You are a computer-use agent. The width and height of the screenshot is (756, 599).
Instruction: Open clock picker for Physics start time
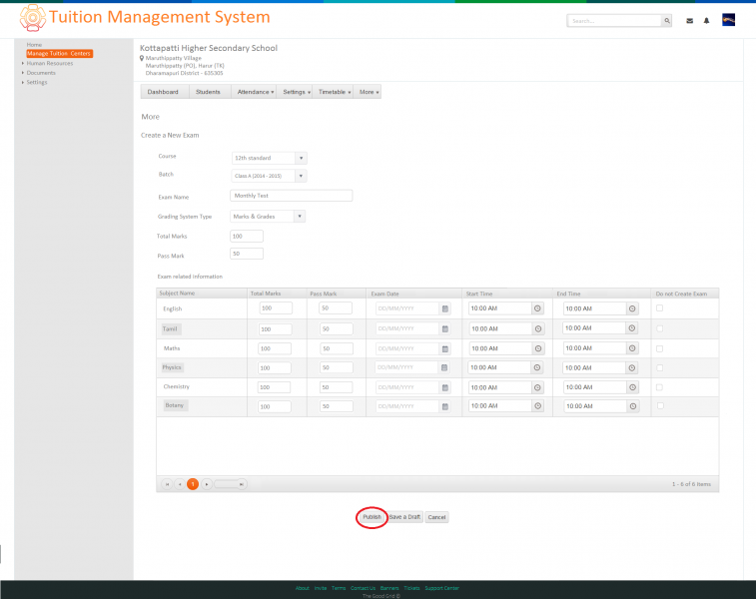click(x=537, y=367)
